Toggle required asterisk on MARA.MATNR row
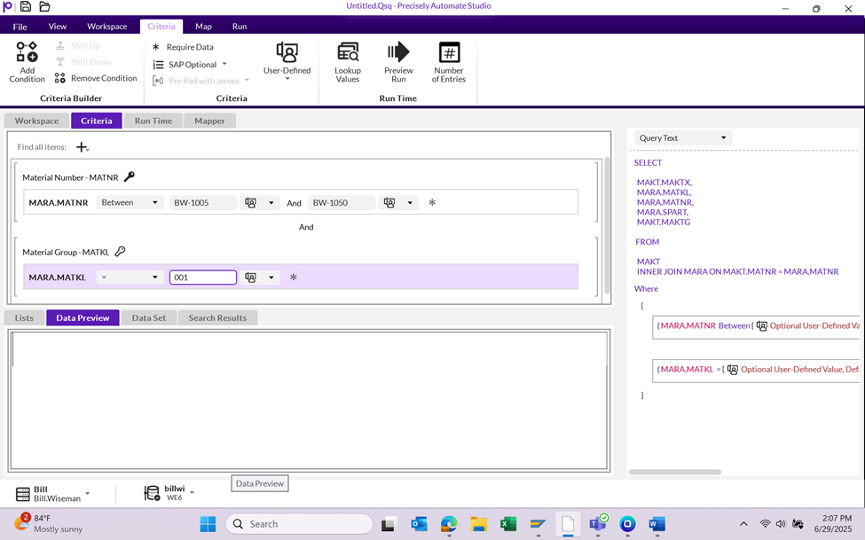Viewport: 865px width, 540px height. (432, 203)
